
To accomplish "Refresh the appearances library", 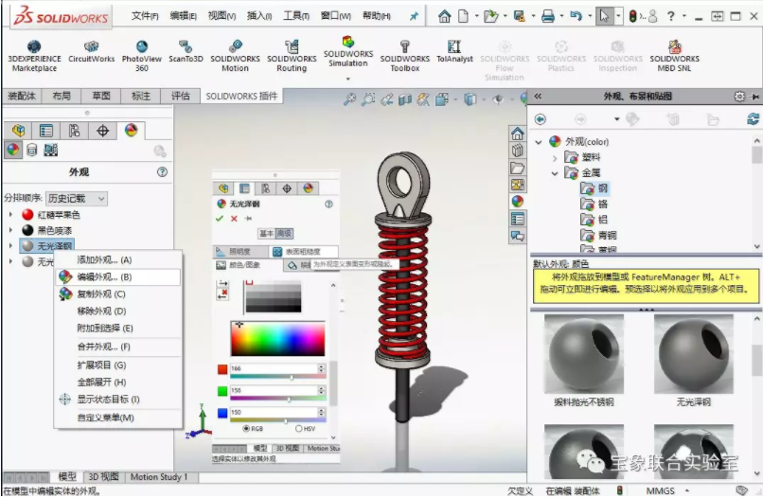I will tap(754, 118).
